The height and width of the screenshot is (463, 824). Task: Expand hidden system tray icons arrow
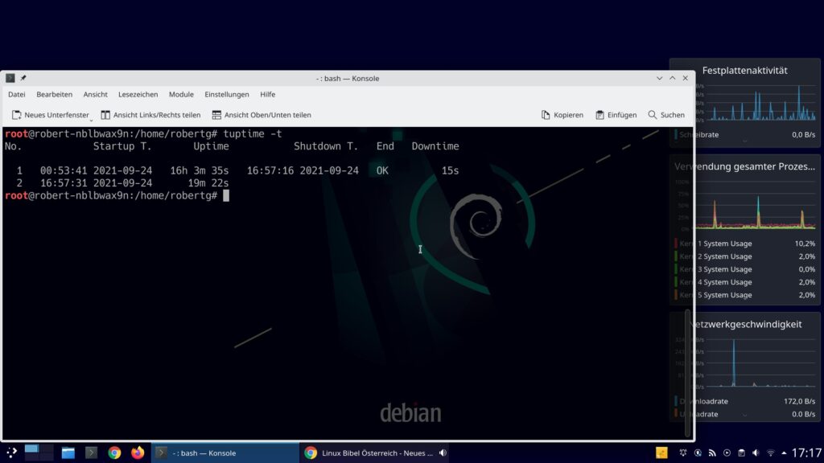click(x=784, y=453)
